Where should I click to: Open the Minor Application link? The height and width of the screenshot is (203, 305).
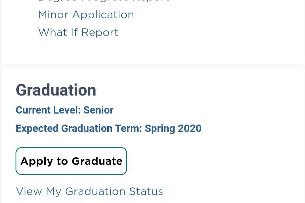86,15
